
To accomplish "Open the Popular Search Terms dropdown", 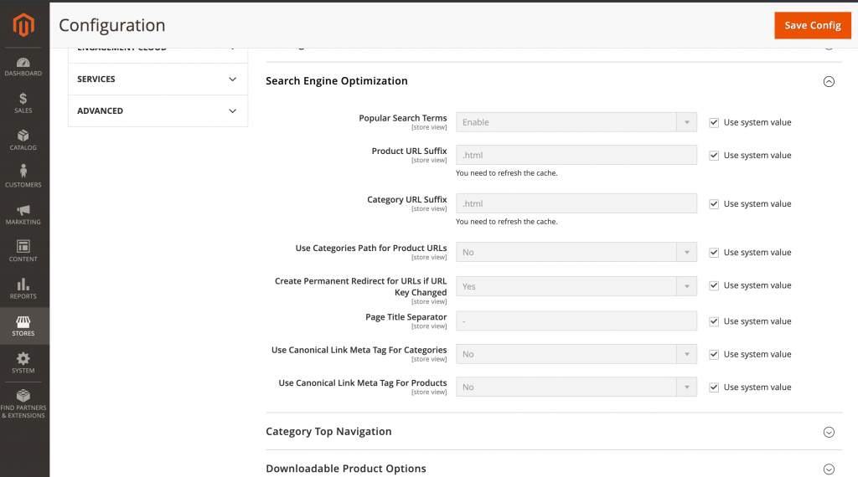I will point(576,122).
